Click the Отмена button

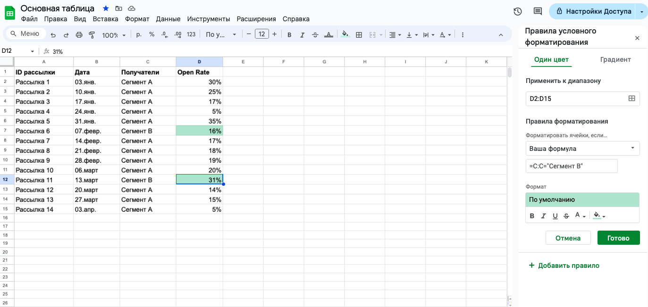point(568,238)
